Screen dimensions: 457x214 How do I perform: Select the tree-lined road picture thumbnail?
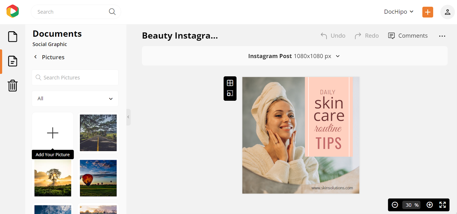98,133
